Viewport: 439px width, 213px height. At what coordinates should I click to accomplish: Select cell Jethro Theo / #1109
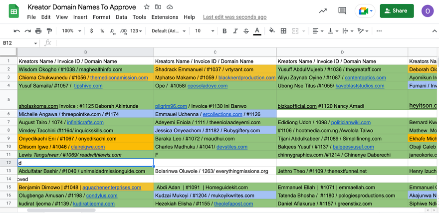342,171
